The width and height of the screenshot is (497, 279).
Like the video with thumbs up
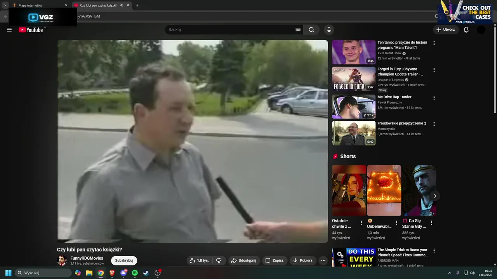[200, 261]
